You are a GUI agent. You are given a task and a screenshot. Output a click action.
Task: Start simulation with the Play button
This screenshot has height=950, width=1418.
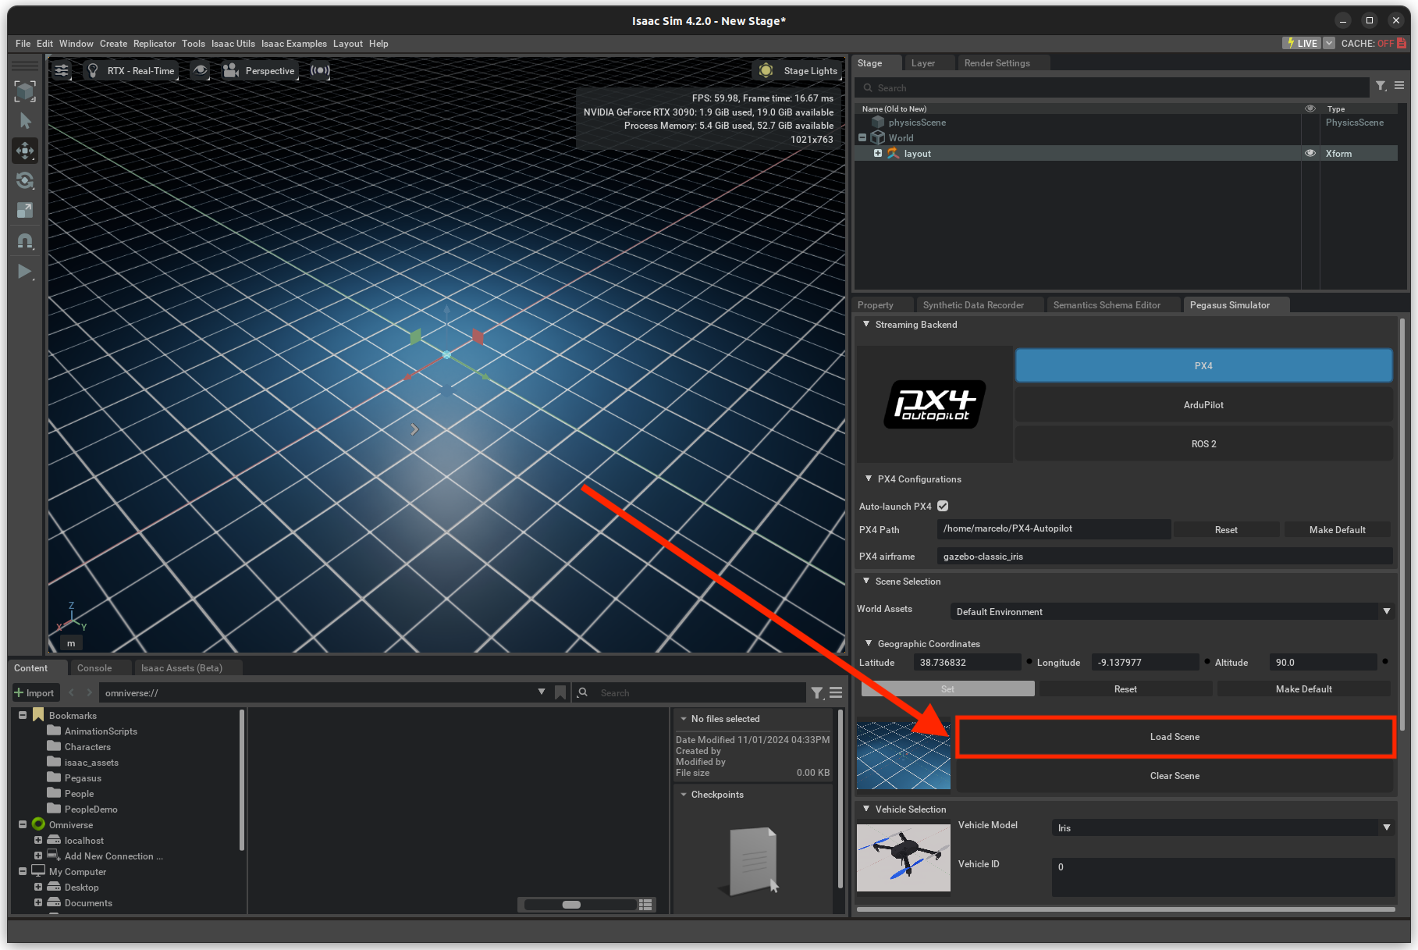tap(25, 272)
